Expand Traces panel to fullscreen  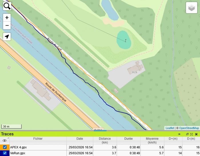pos(191,134)
